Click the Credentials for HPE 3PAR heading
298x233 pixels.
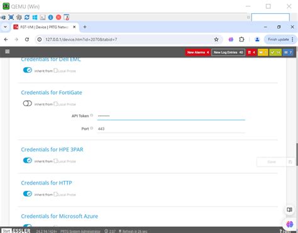[52, 149]
